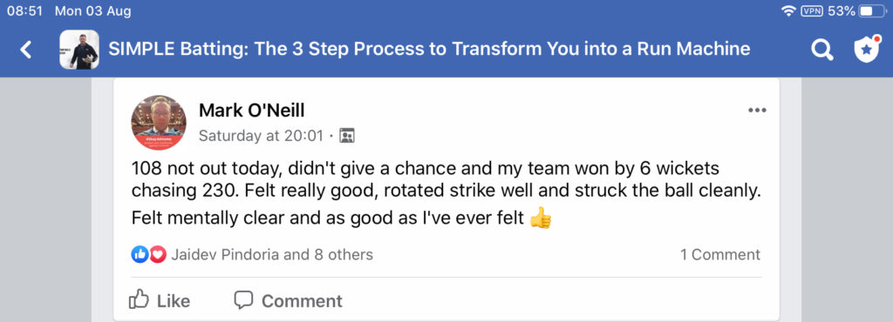Tap the Wi-Fi status icon

788,10
